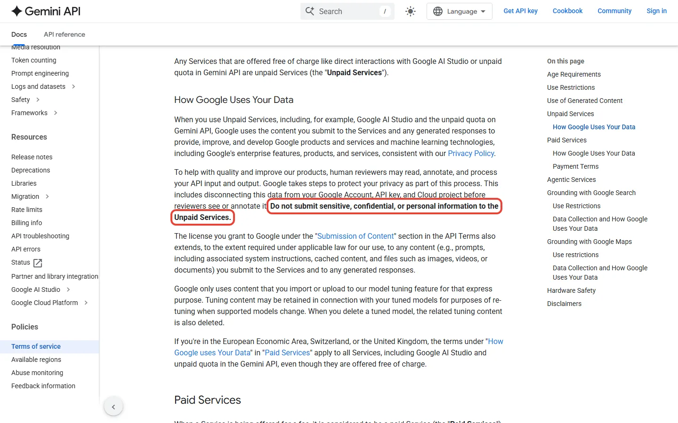The width and height of the screenshot is (678, 423).
Task: Toggle the light/dark theme sun icon
Action: (x=411, y=11)
